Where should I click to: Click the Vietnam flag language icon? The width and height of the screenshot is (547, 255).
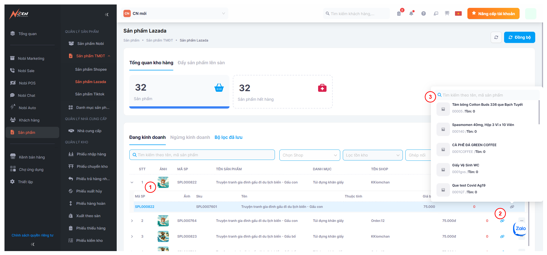click(x=458, y=13)
